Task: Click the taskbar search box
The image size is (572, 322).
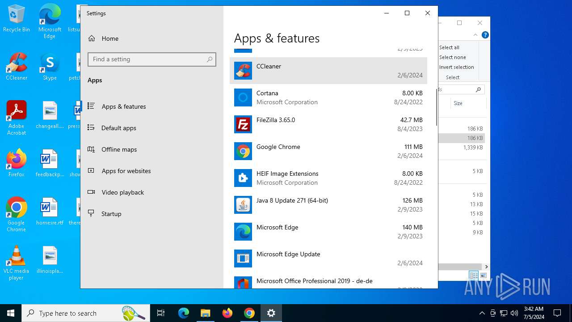Action: click(x=86, y=313)
